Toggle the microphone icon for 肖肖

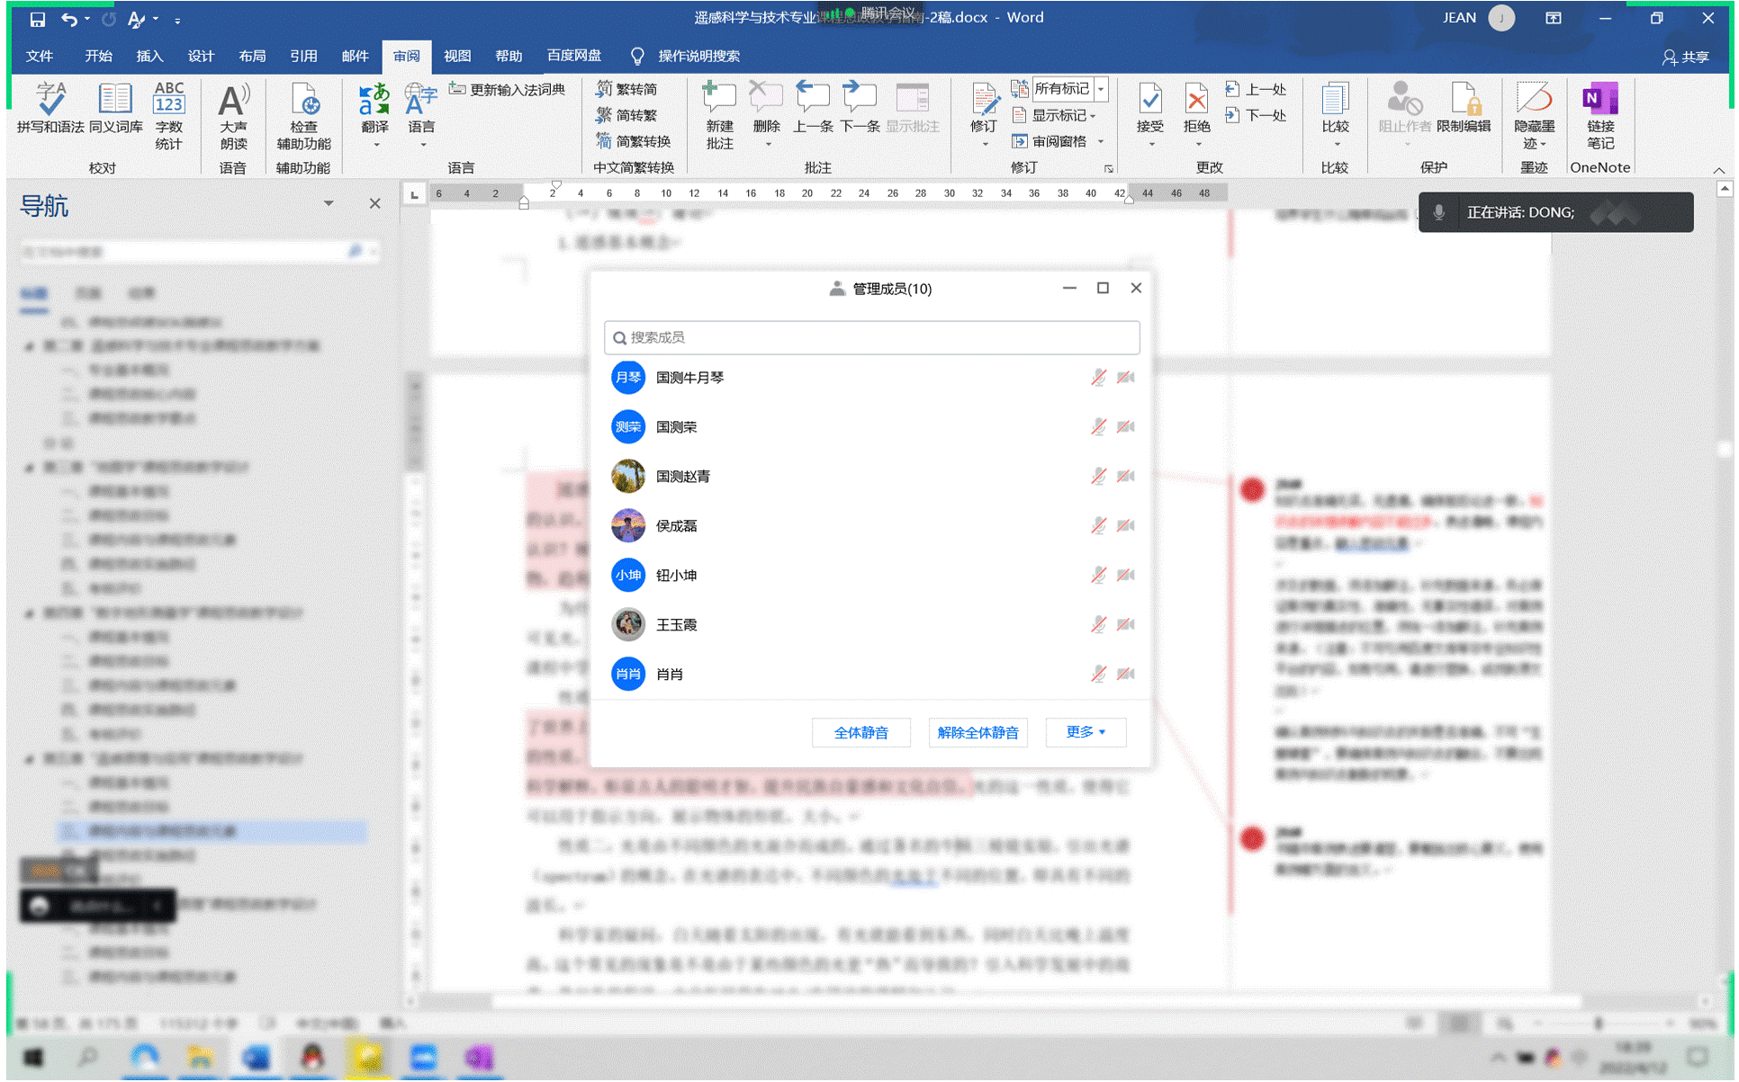[x=1098, y=675]
